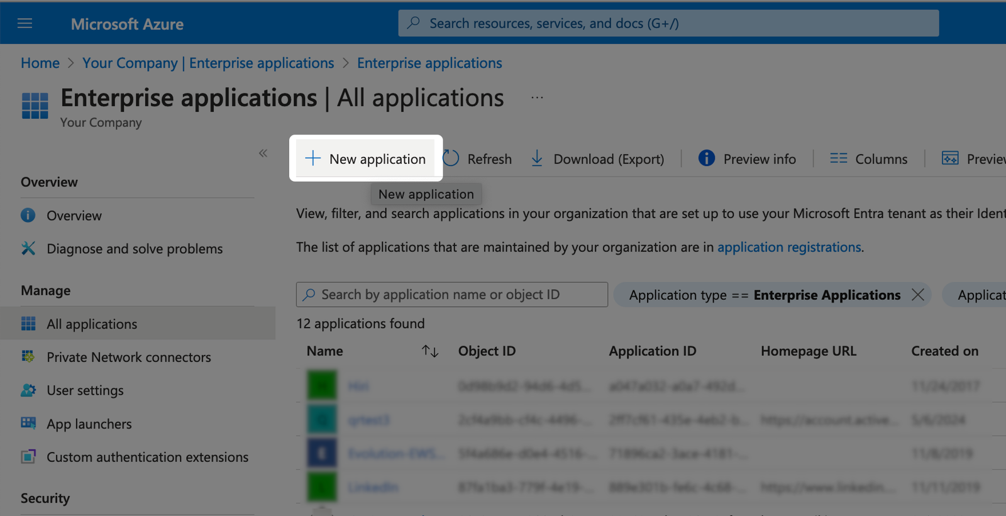Viewport: 1006px width, 516px height.
Task: Click the third row's dark blue application thumbnail
Action: 322,453
